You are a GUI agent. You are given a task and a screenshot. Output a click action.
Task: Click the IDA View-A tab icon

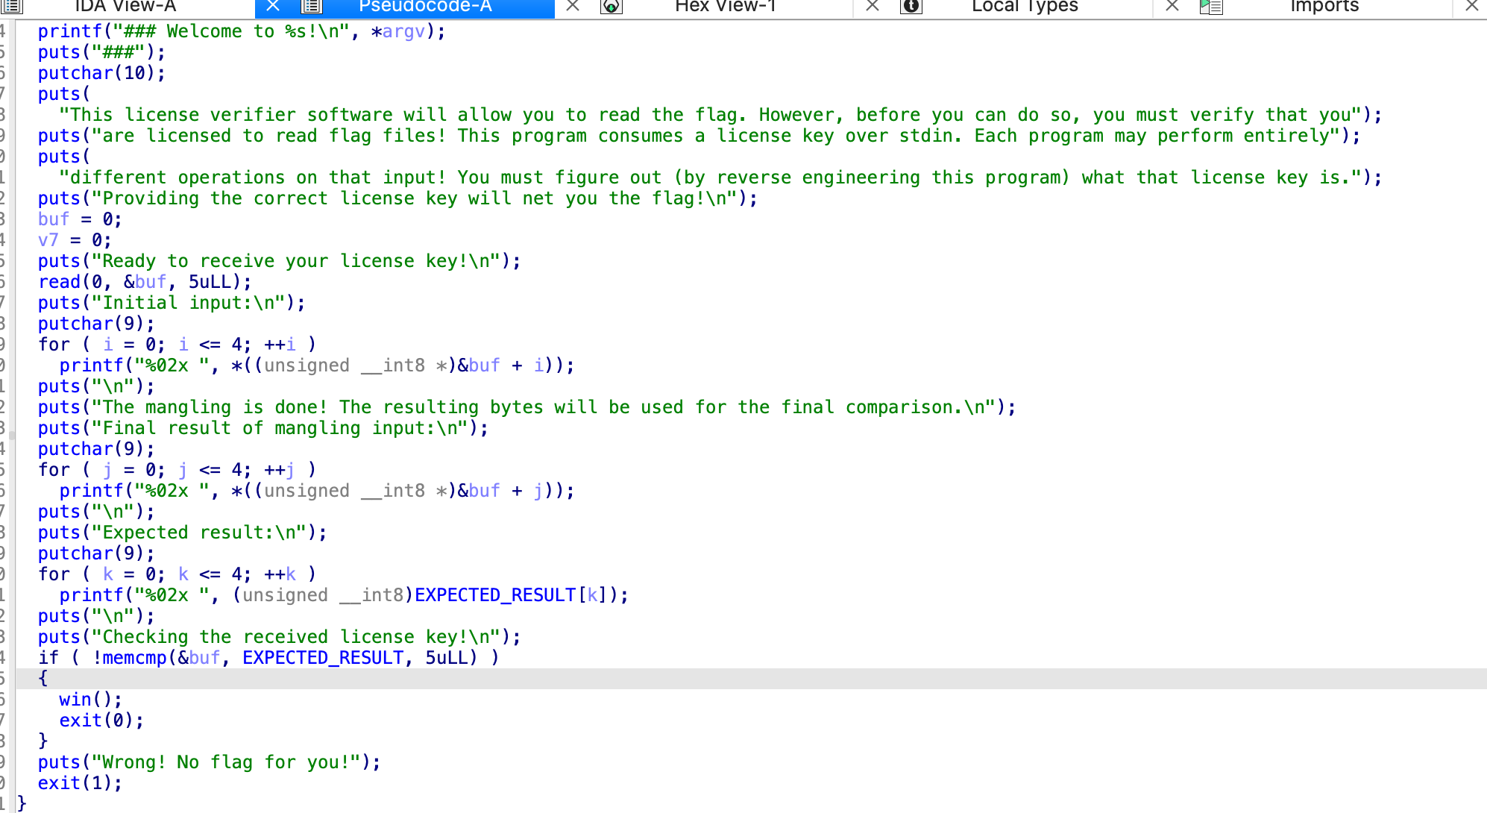[x=12, y=6]
